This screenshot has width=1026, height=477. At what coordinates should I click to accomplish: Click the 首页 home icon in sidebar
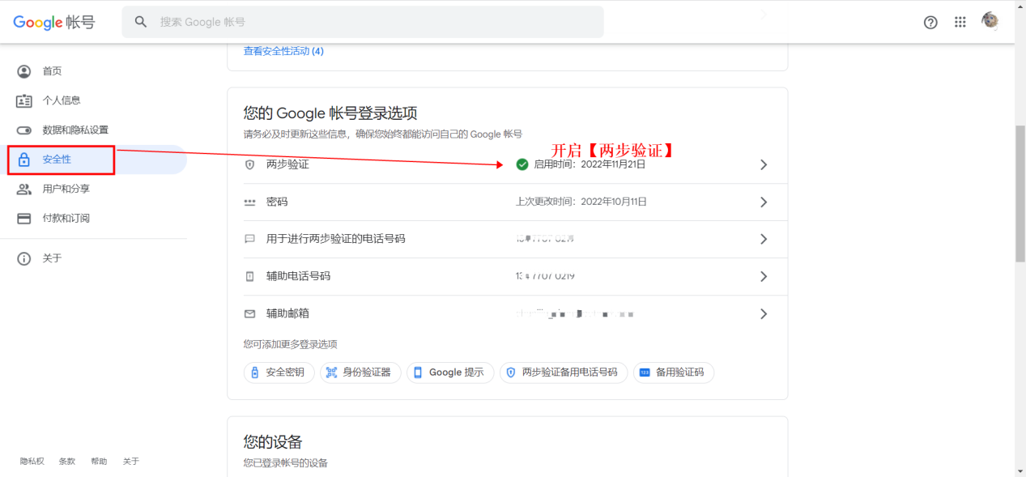tap(24, 71)
